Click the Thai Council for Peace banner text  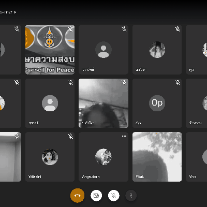50,60
